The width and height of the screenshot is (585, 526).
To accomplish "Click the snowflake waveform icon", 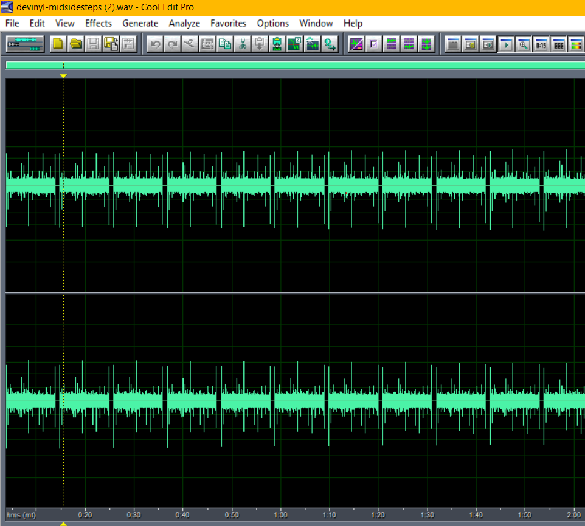I will [x=313, y=44].
